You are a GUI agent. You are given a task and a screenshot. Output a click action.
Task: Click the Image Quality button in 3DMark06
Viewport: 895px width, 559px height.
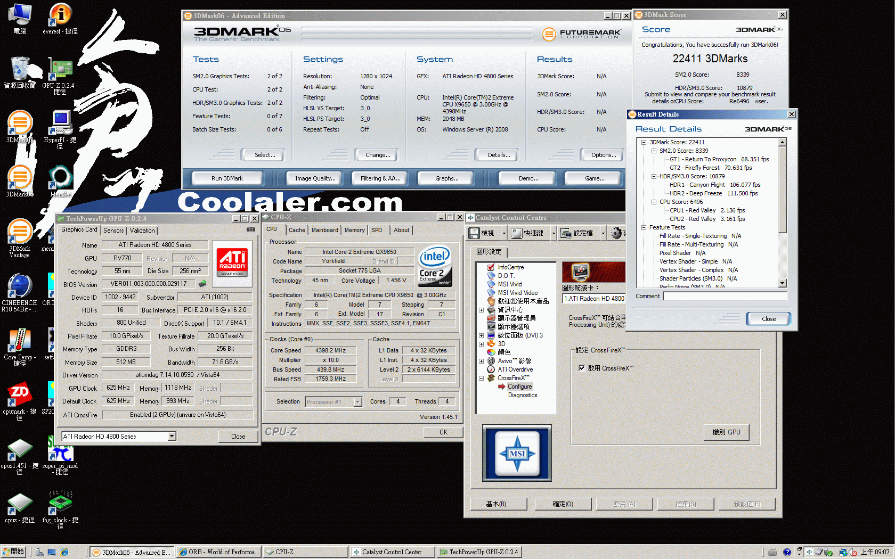315,178
